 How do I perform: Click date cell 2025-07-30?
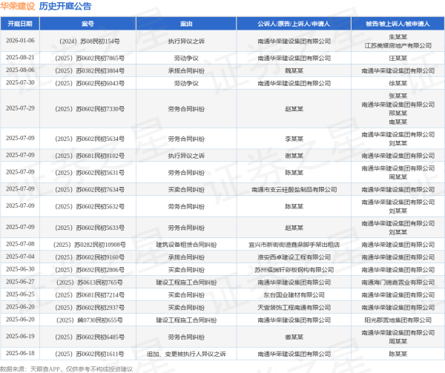(x=20, y=82)
